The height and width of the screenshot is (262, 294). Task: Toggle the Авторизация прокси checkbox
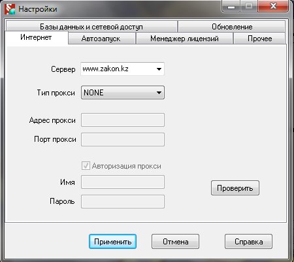click(x=86, y=166)
